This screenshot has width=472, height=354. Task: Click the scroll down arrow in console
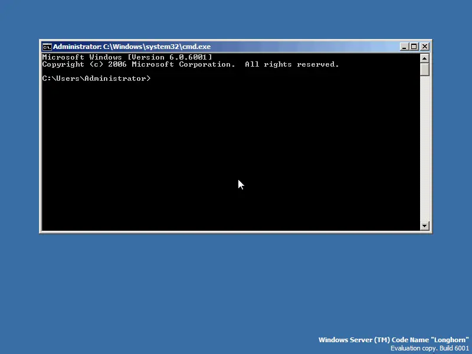[425, 225]
